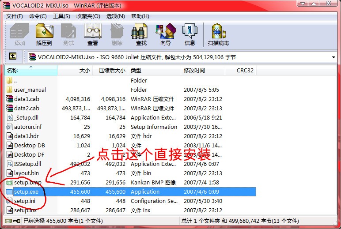Click the Extract To (解压到) toolbar icon
The image size is (341, 229).
click(44, 31)
